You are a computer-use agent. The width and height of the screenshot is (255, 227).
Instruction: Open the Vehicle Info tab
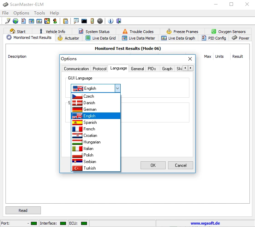[x=52, y=31]
